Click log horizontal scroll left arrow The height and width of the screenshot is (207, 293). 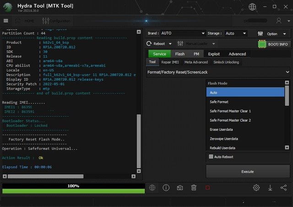coord(5,176)
